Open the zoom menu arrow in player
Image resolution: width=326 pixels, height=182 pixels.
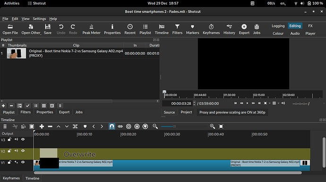tap(270, 103)
